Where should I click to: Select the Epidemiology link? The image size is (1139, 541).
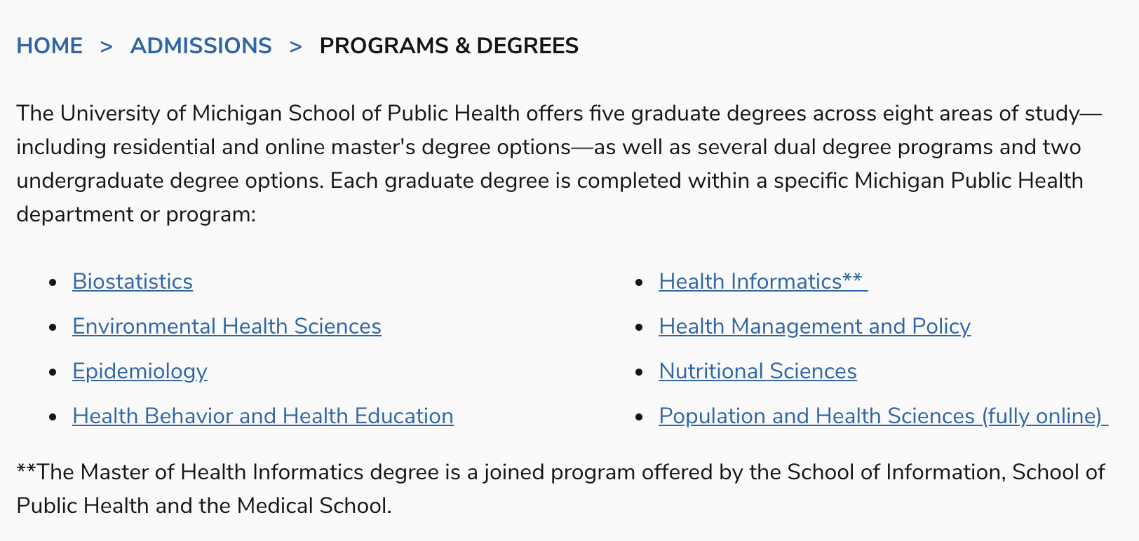[x=140, y=371]
